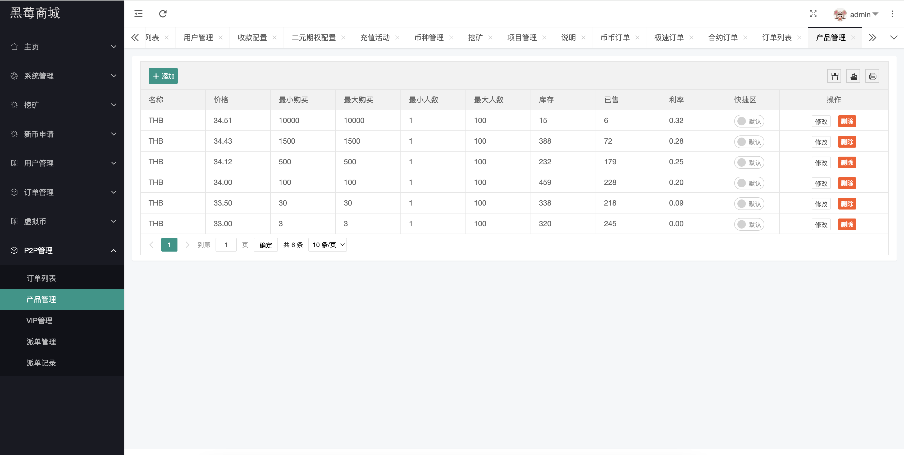This screenshot has width=904, height=455.
Task: Enable 默认 toggle for the 33.00 THB product
Action: coord(749,224)
